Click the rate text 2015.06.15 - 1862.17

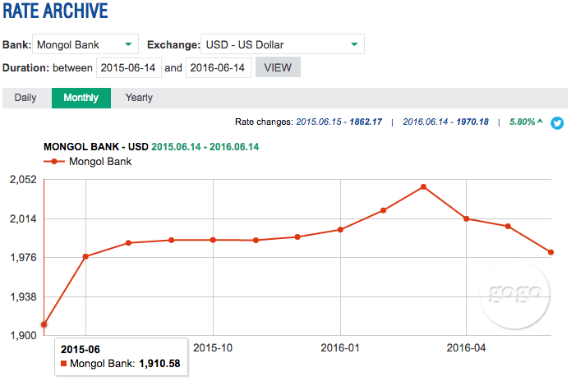coord(339,122)
